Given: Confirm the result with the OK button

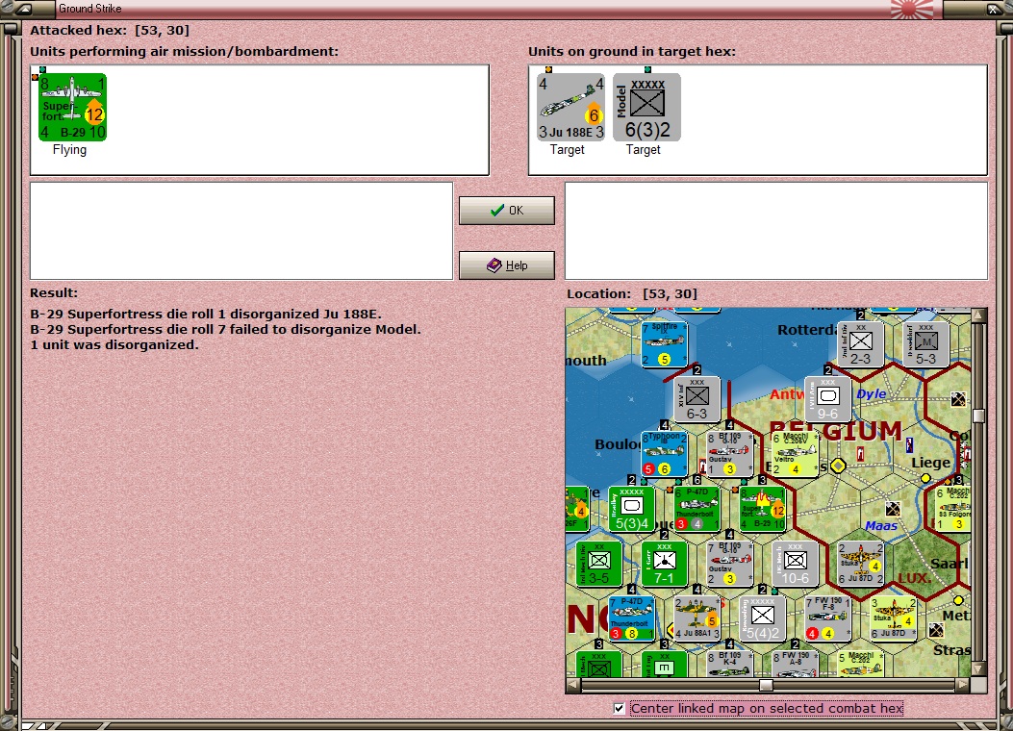Looking at the screenshot, I should 506,211.
